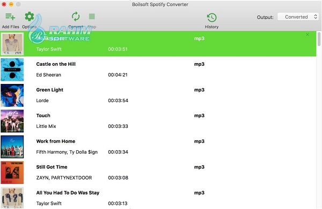Select the song title Green Light
322x209 pixels.
point(50,90)
